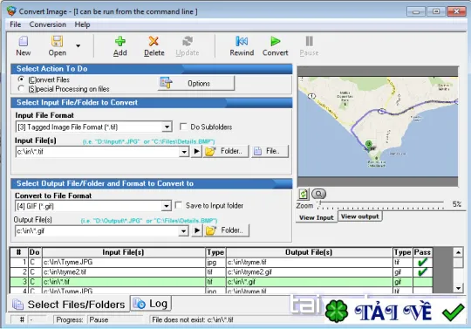Click the Open toolbar icon
This screenshot has width=471, height=329.
tap(57, 42)
